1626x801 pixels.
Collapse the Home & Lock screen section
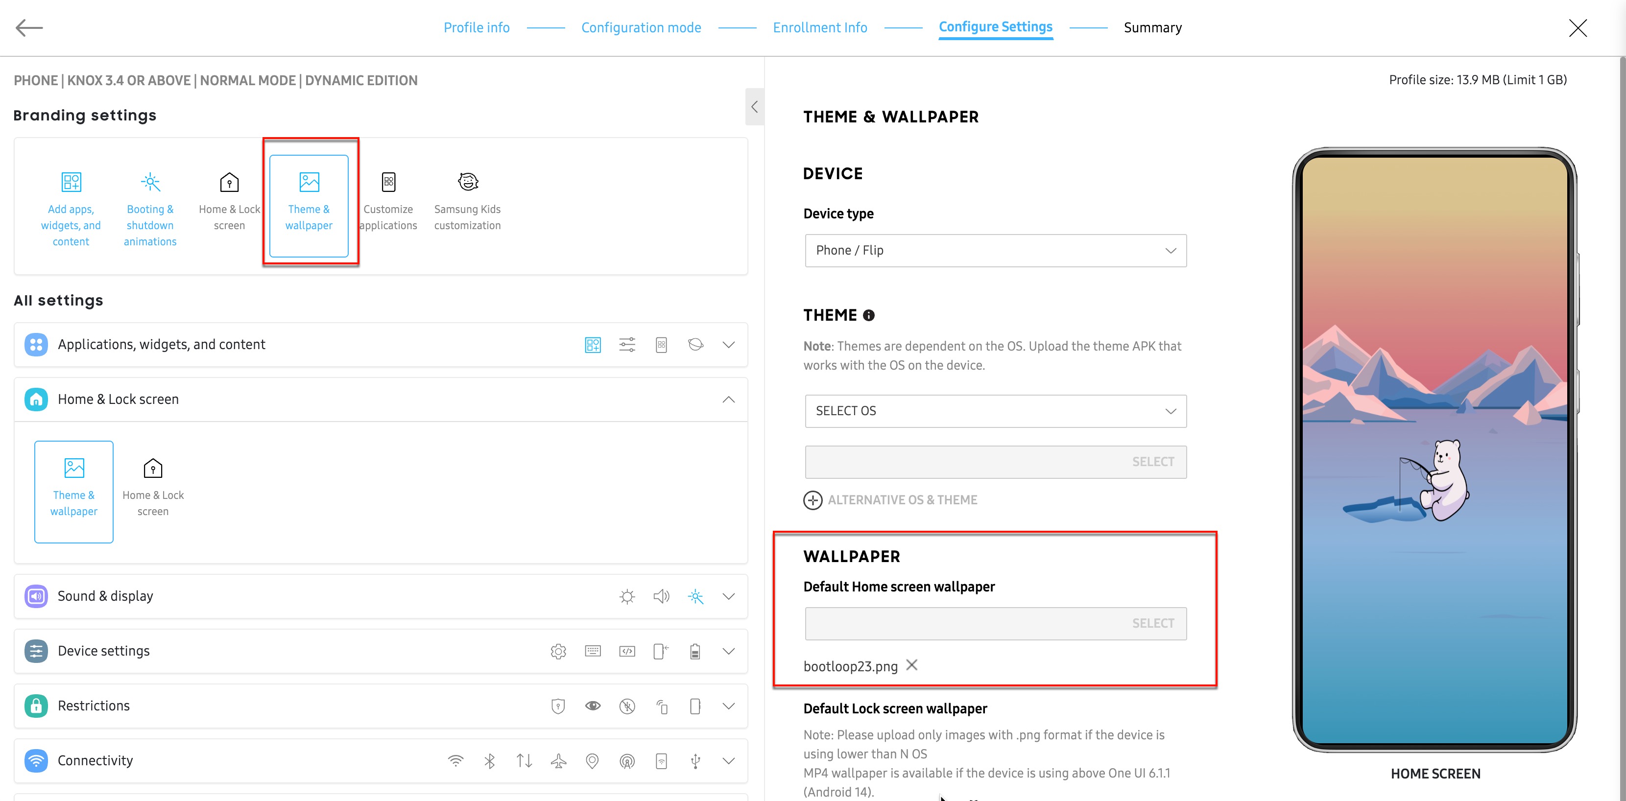point(728,400)
